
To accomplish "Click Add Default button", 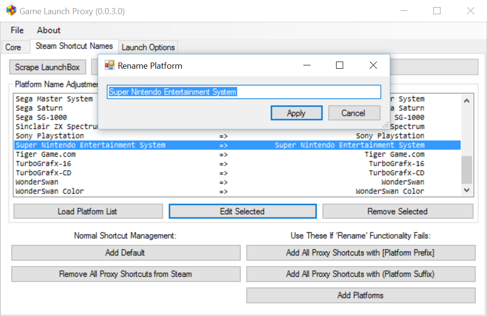I will point(126,253).
